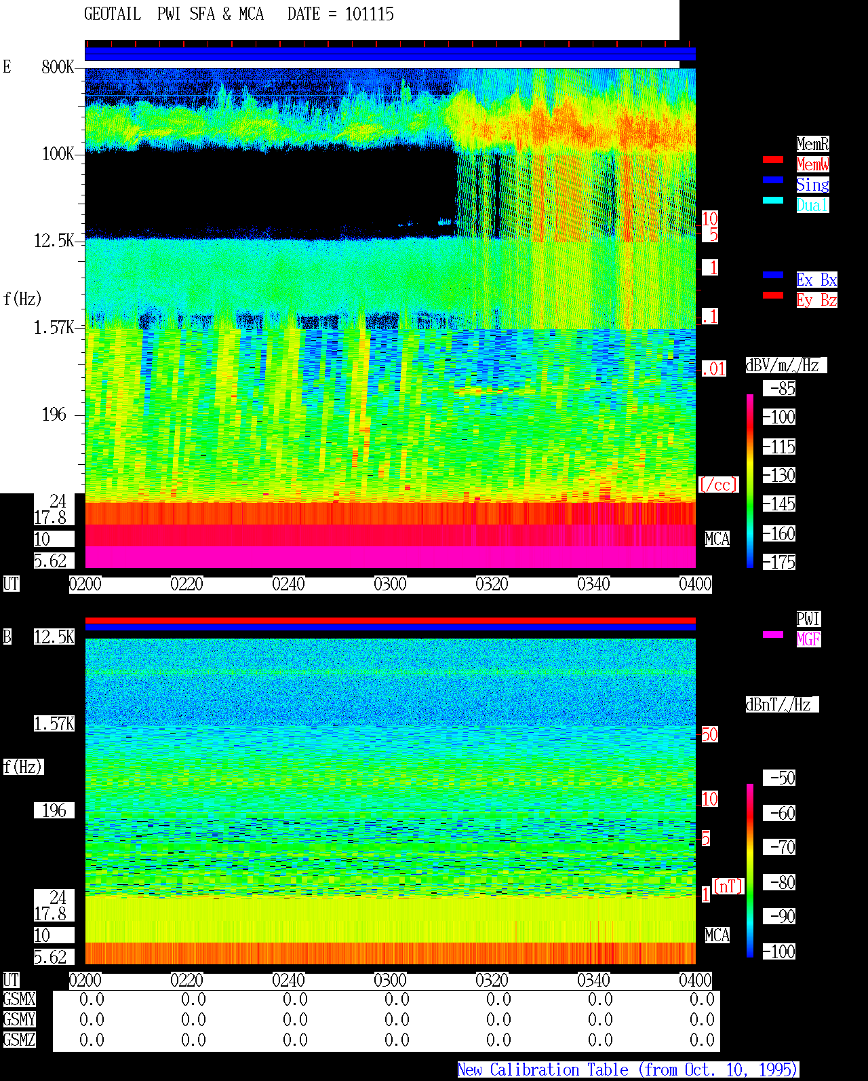Click the blue mode bar above electric spectrogram
This screenshot has width=868, height=1081.
390,54
